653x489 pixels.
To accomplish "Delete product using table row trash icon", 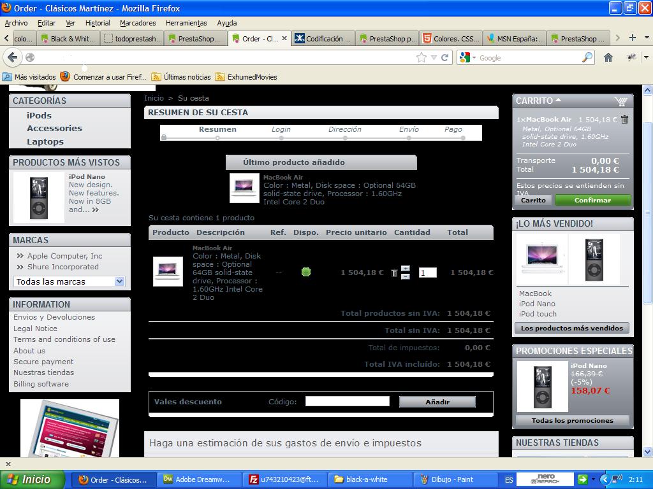I will coord(394,273).
